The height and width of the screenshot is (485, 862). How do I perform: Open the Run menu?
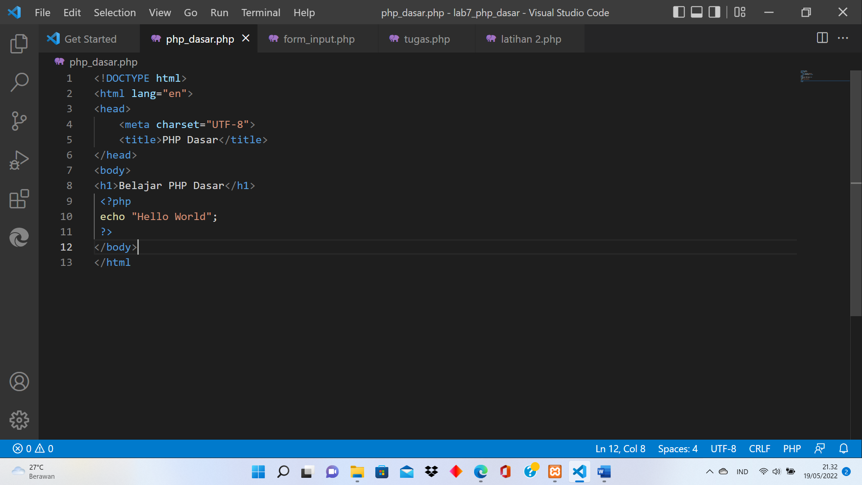219,13
